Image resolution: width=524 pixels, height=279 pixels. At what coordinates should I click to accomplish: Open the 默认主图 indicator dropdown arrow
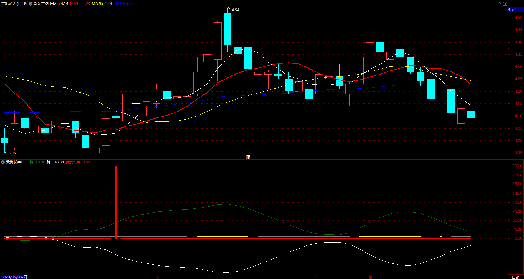pos(31,4)
